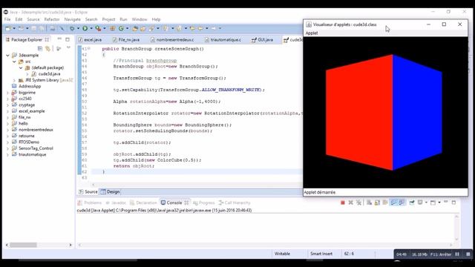Run the program with the green Run icon
Viewport: 475px width, 267px height.
85,28
